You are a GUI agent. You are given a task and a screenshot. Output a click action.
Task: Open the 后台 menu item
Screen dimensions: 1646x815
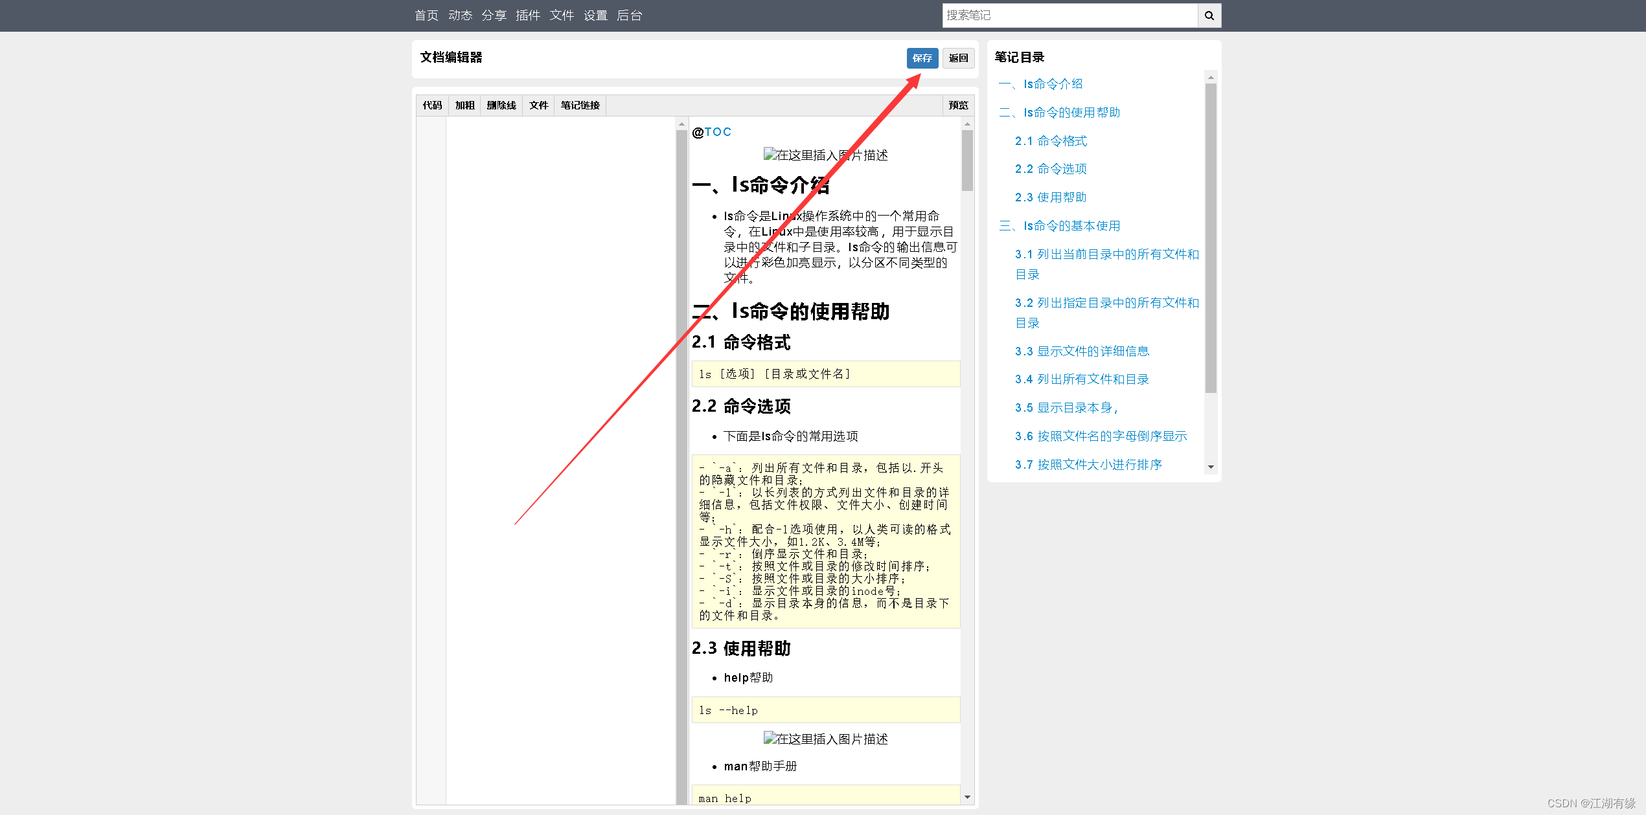click(629, 15)
